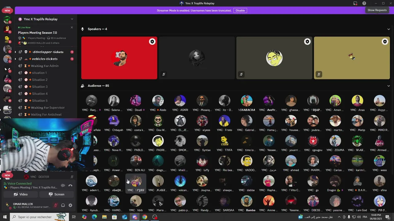Open audience member CHABACHA's avatar
The width and height of the screenshot is (394, 221).
pos(247,101)
